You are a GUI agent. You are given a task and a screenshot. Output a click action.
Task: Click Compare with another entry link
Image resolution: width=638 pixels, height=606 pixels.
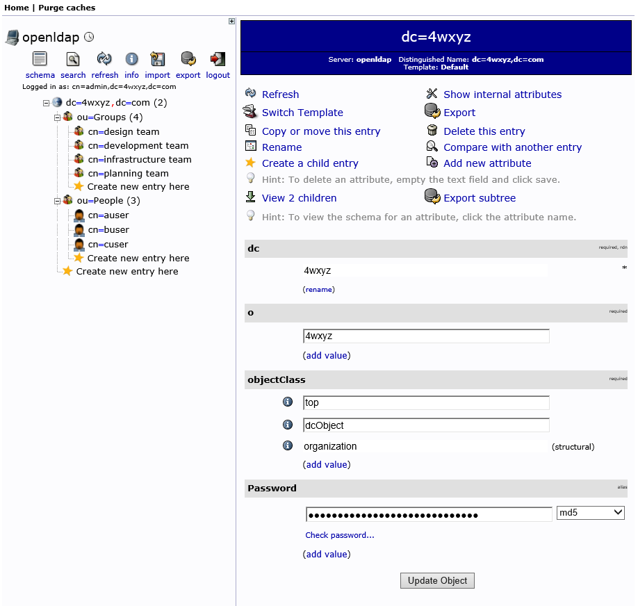(513, 147)
